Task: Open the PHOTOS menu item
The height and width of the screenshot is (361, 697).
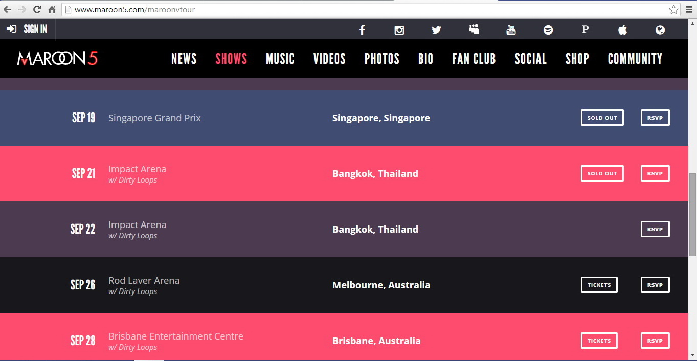Action: pos(382,59)
